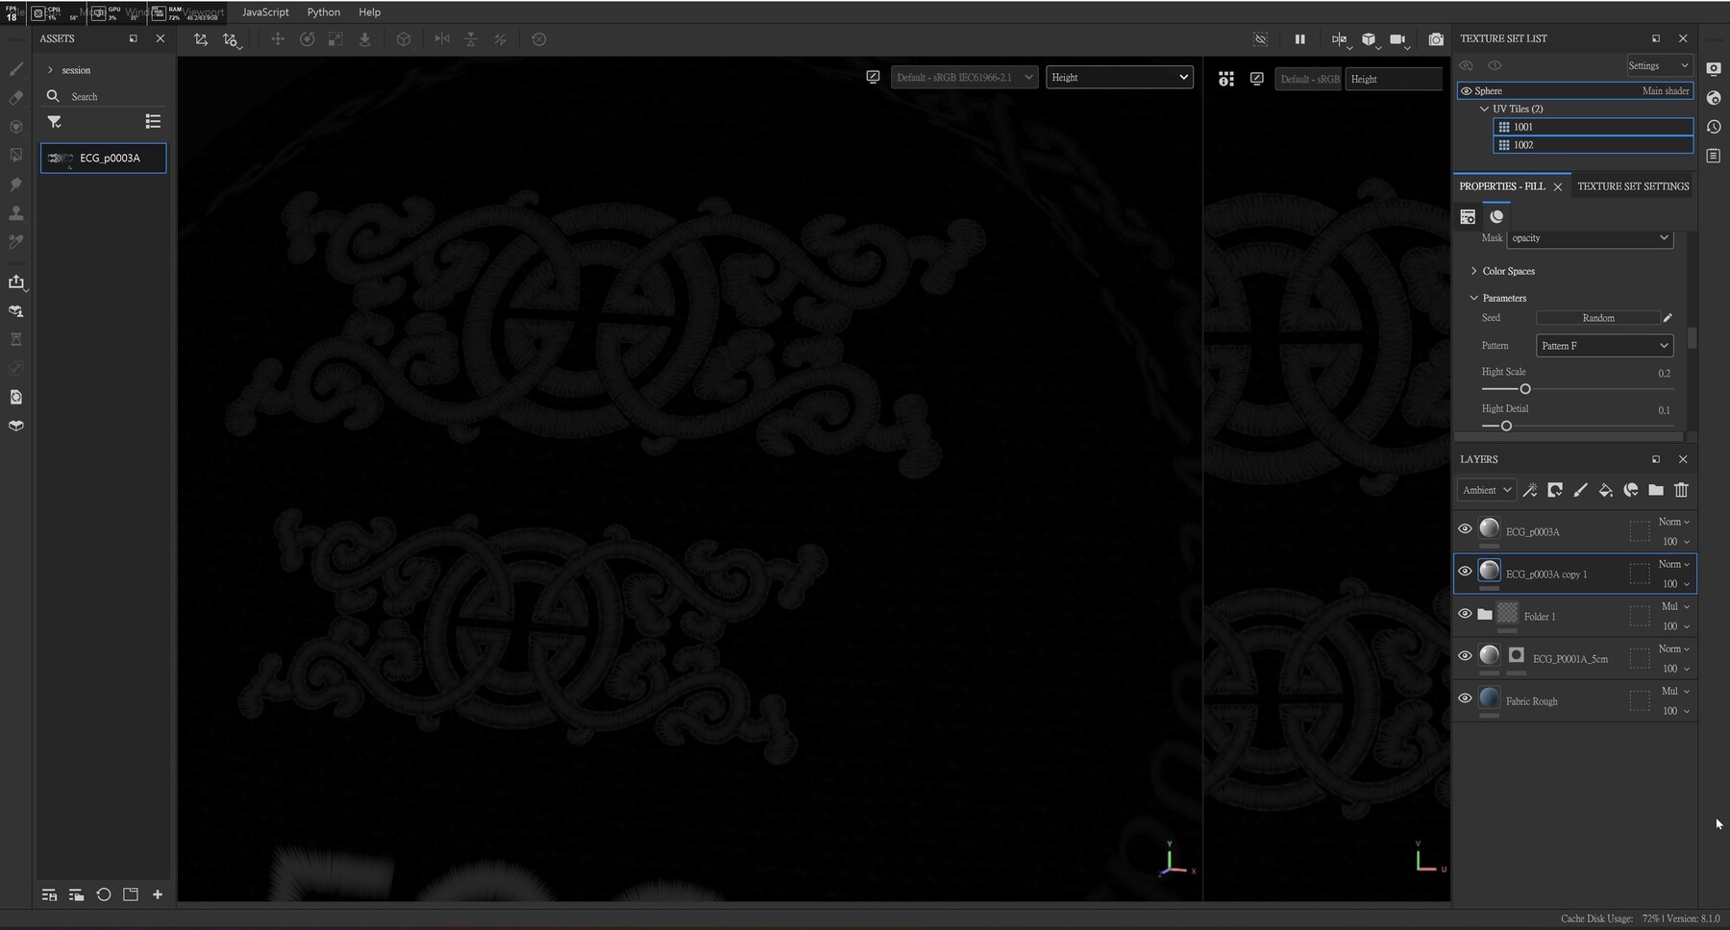Switch to the Texture Set Settings tab

point(1633,185)
